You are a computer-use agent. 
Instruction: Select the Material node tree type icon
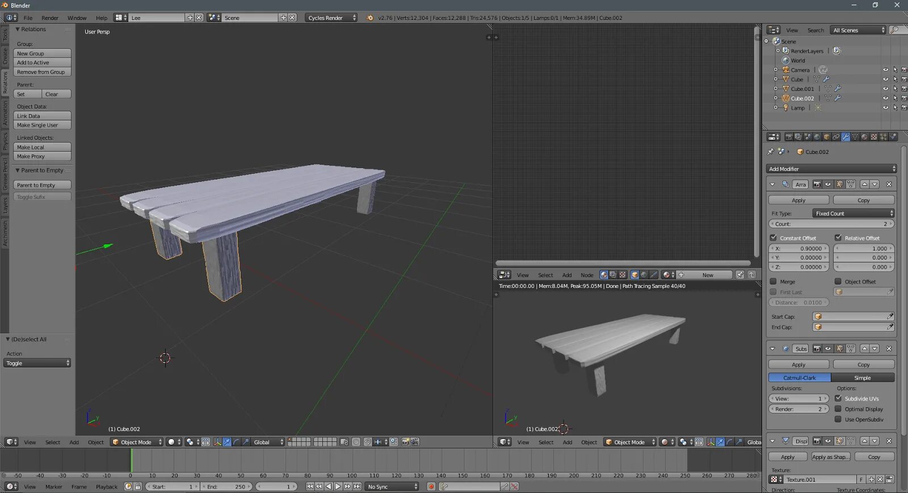(x=604, y=275)
